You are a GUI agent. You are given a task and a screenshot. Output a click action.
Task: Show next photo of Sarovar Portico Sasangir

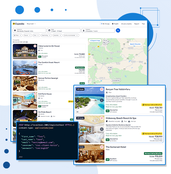35,83
